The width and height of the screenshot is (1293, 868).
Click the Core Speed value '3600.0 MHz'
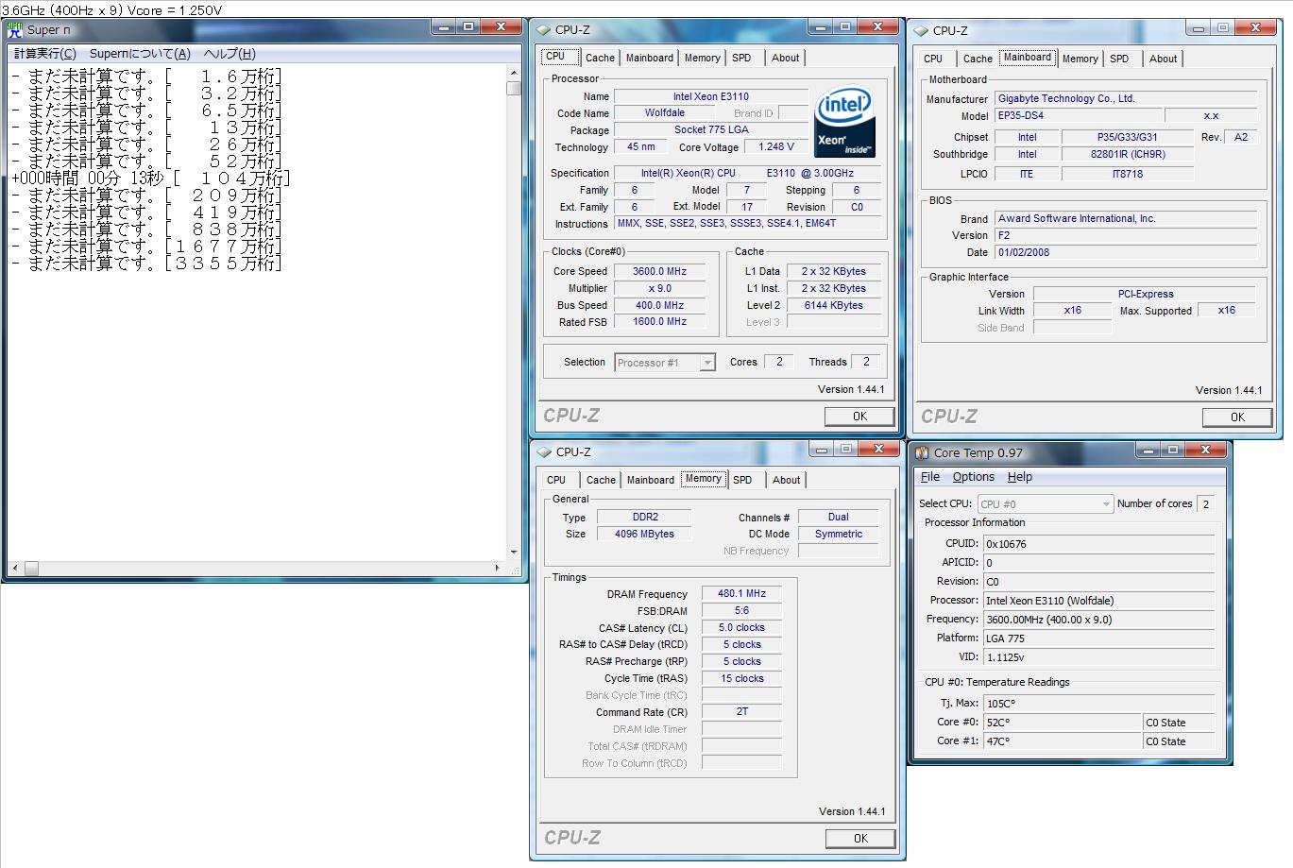660,272
